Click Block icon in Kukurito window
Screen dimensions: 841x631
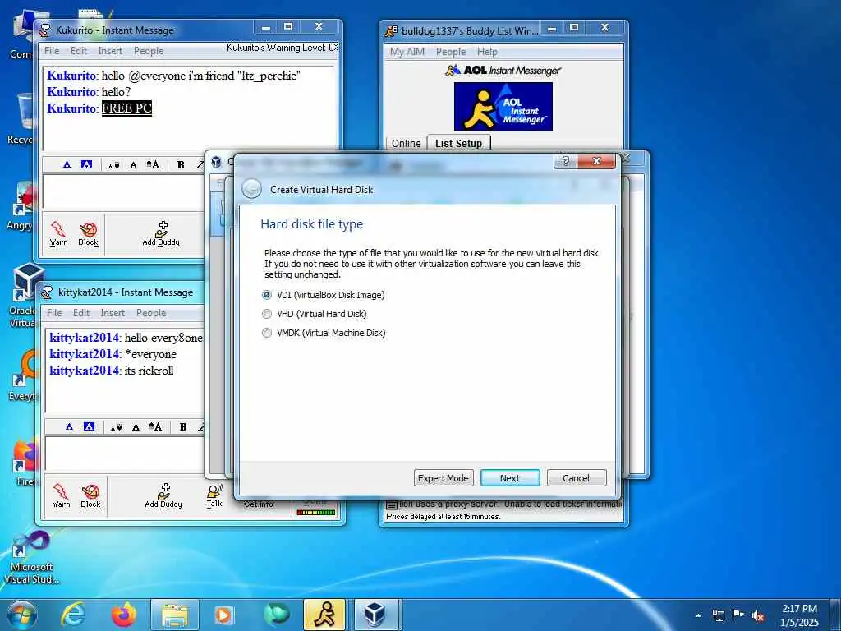click(88, 233)
